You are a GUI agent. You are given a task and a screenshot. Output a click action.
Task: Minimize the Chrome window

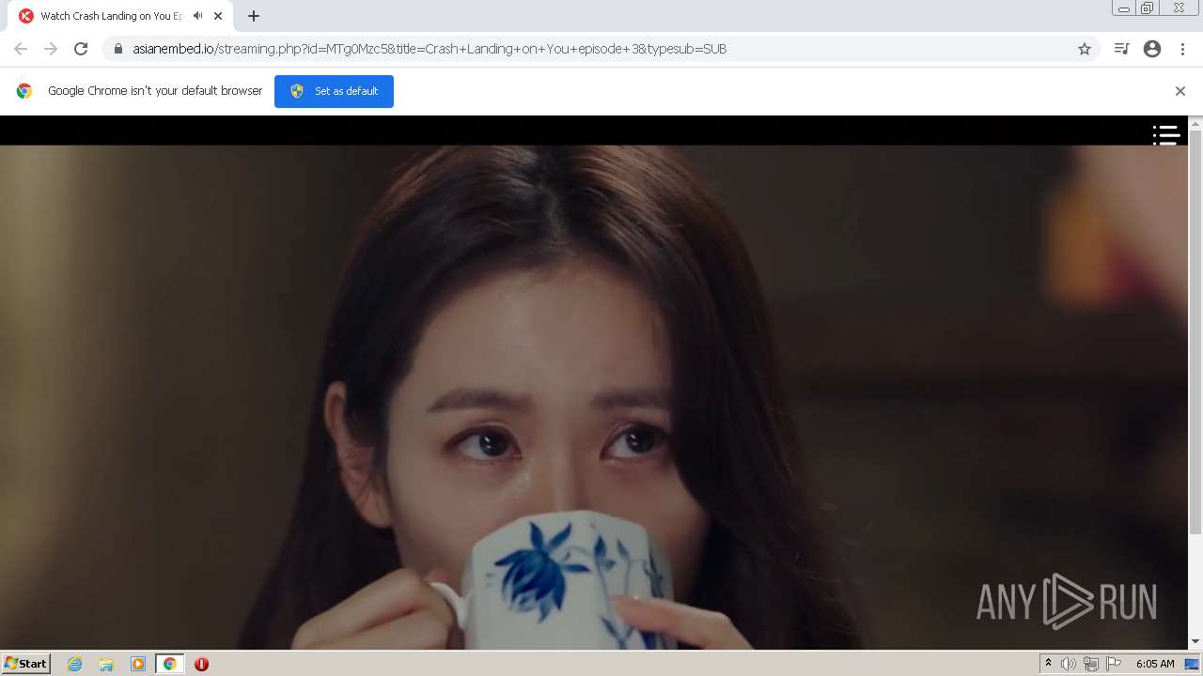pos(1124,8)
